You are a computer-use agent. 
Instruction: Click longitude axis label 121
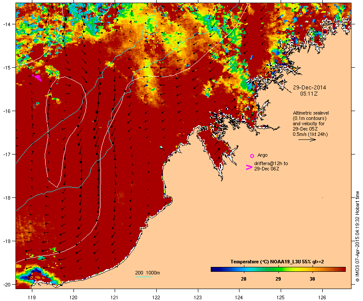click(115, 297)
